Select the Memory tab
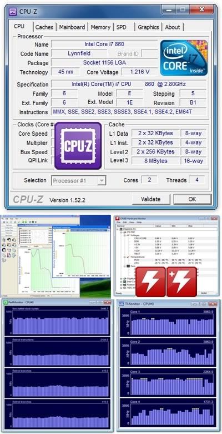Image resolution: width=222 pixels, height=434 pixels. pyautogui.click(x=100, y=27)
